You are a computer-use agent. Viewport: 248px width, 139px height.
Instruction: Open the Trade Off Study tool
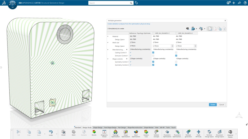pos(198,134)
